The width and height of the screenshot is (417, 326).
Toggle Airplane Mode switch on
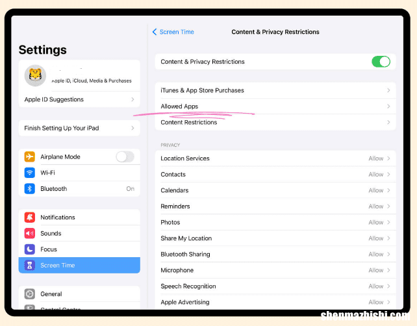pos(125,157)
